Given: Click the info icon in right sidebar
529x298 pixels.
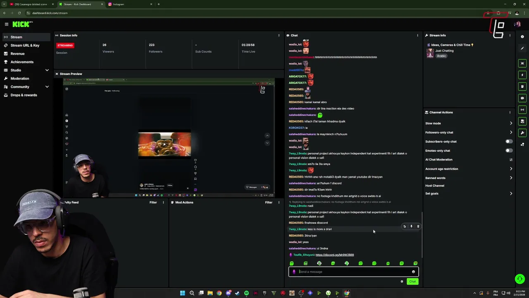Looking at the screenshot, I should pyautogui.click(x=522, y=37).
